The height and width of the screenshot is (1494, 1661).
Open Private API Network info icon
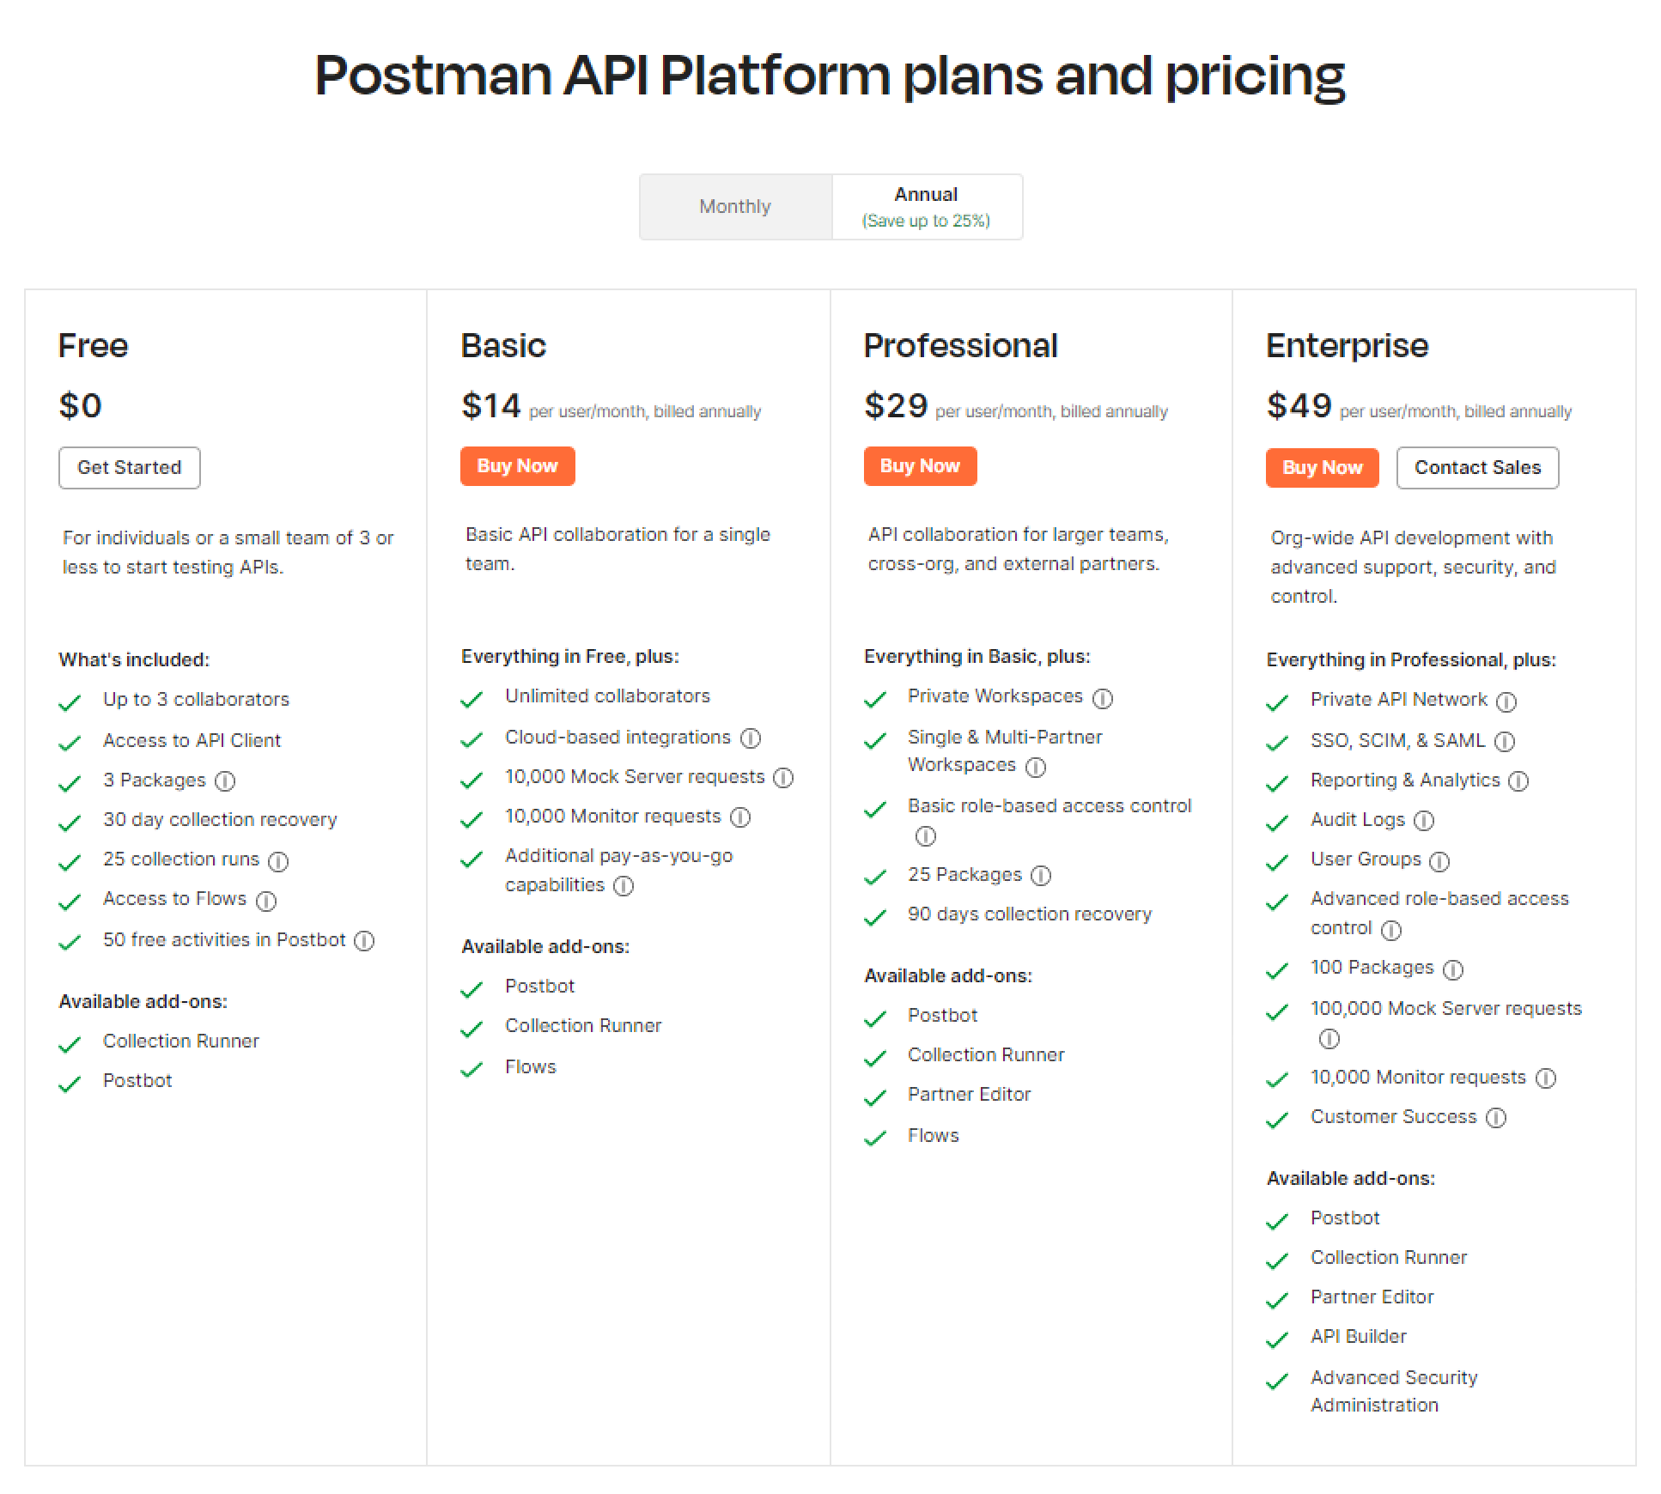click(x=1507, y=701)
